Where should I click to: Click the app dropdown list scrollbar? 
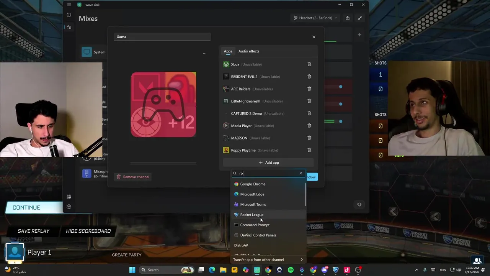tap(305, 195)
